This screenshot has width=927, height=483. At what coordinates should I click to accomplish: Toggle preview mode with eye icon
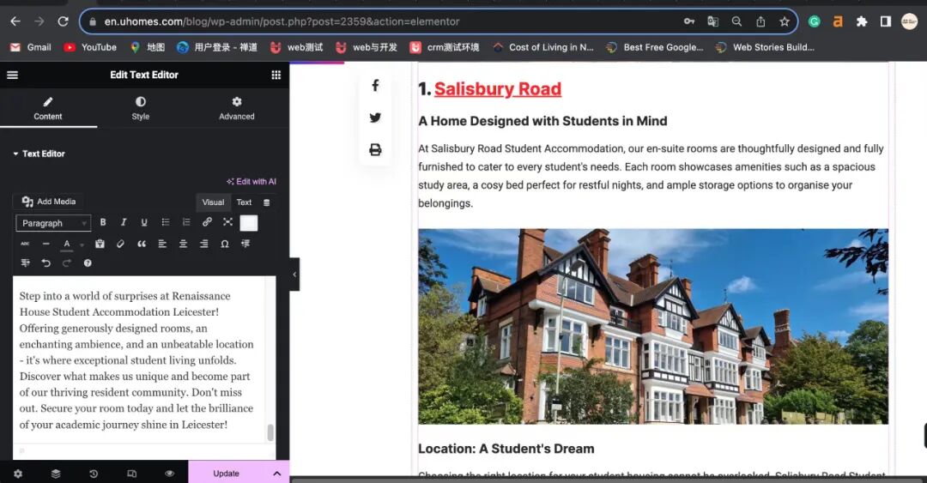tap(169, 474)
